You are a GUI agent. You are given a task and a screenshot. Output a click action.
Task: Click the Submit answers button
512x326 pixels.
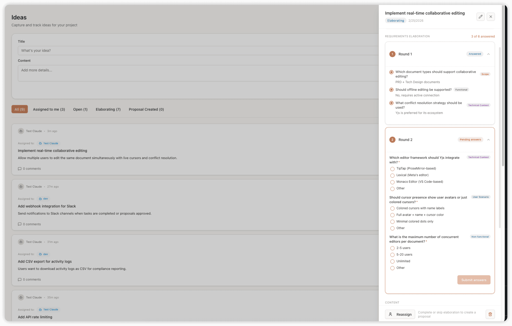click(474, 280)
